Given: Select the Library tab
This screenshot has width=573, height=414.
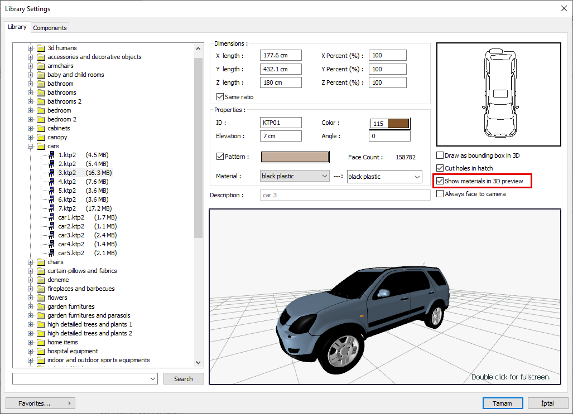Looking at the screenshot, I should click(17, 27).
